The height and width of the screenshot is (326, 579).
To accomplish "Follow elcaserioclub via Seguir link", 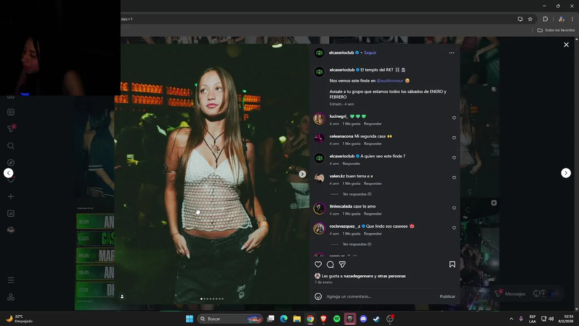I will click(x=370, y=53).
